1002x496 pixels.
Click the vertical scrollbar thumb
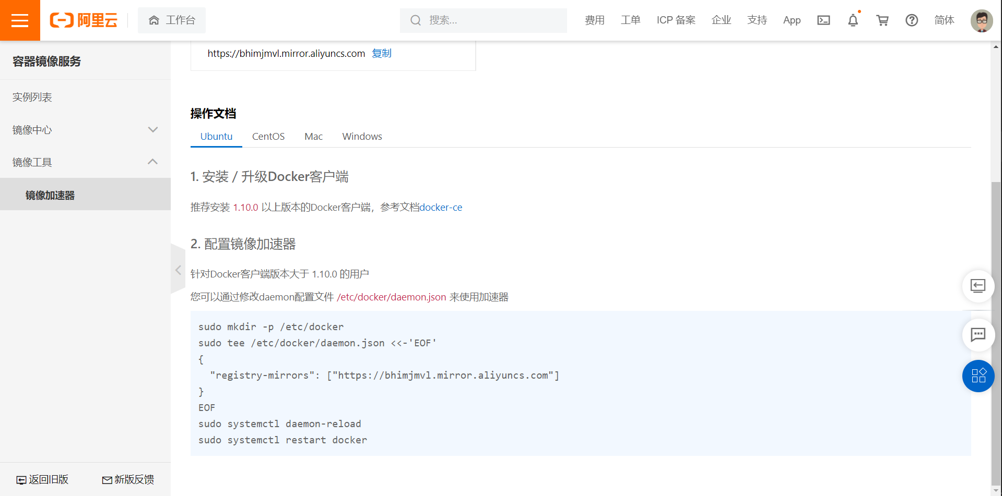tap(996, 334)
